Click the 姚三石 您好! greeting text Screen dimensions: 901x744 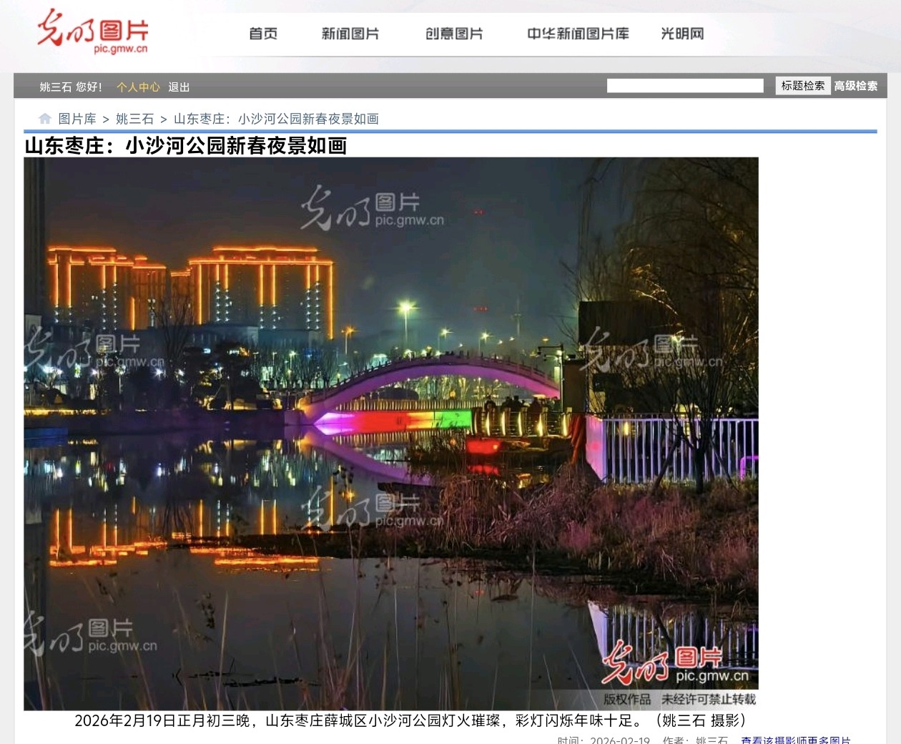(71, 87)
